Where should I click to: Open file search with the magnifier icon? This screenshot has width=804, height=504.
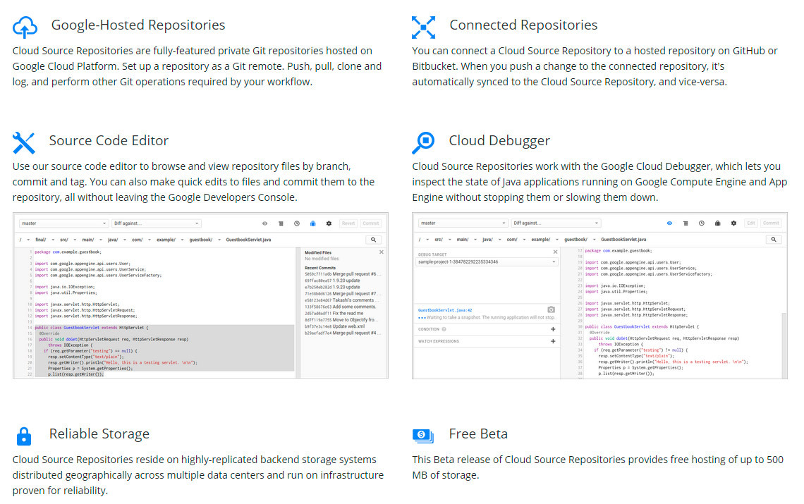[x=374, y=240]
